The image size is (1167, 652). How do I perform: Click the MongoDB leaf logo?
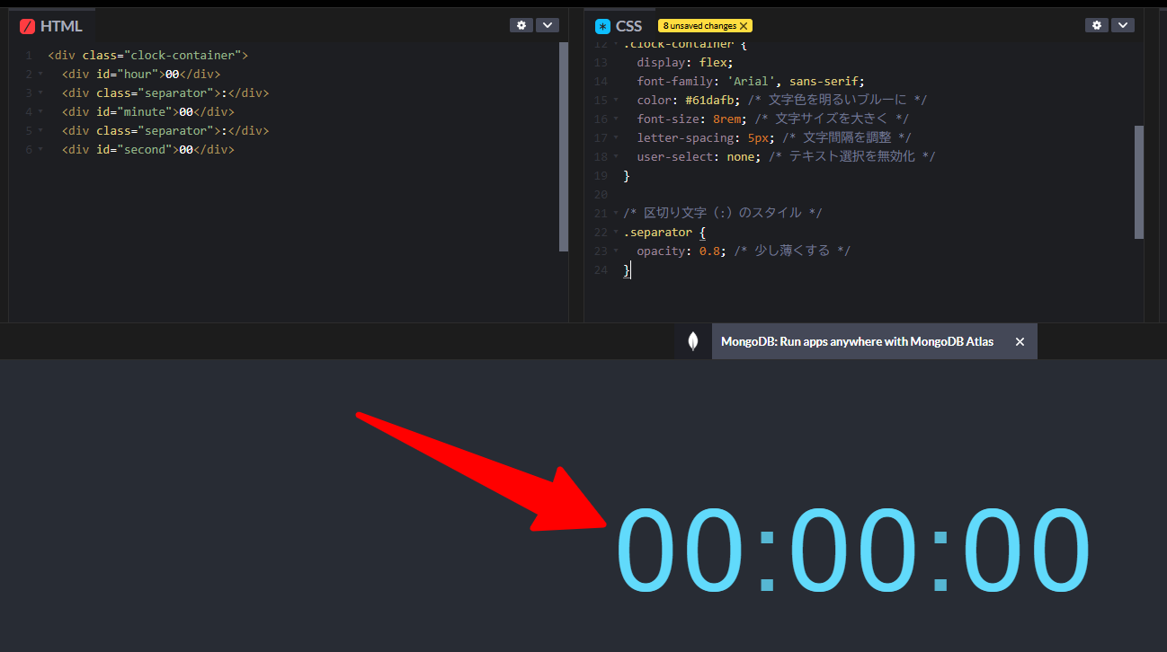(693, 341)
